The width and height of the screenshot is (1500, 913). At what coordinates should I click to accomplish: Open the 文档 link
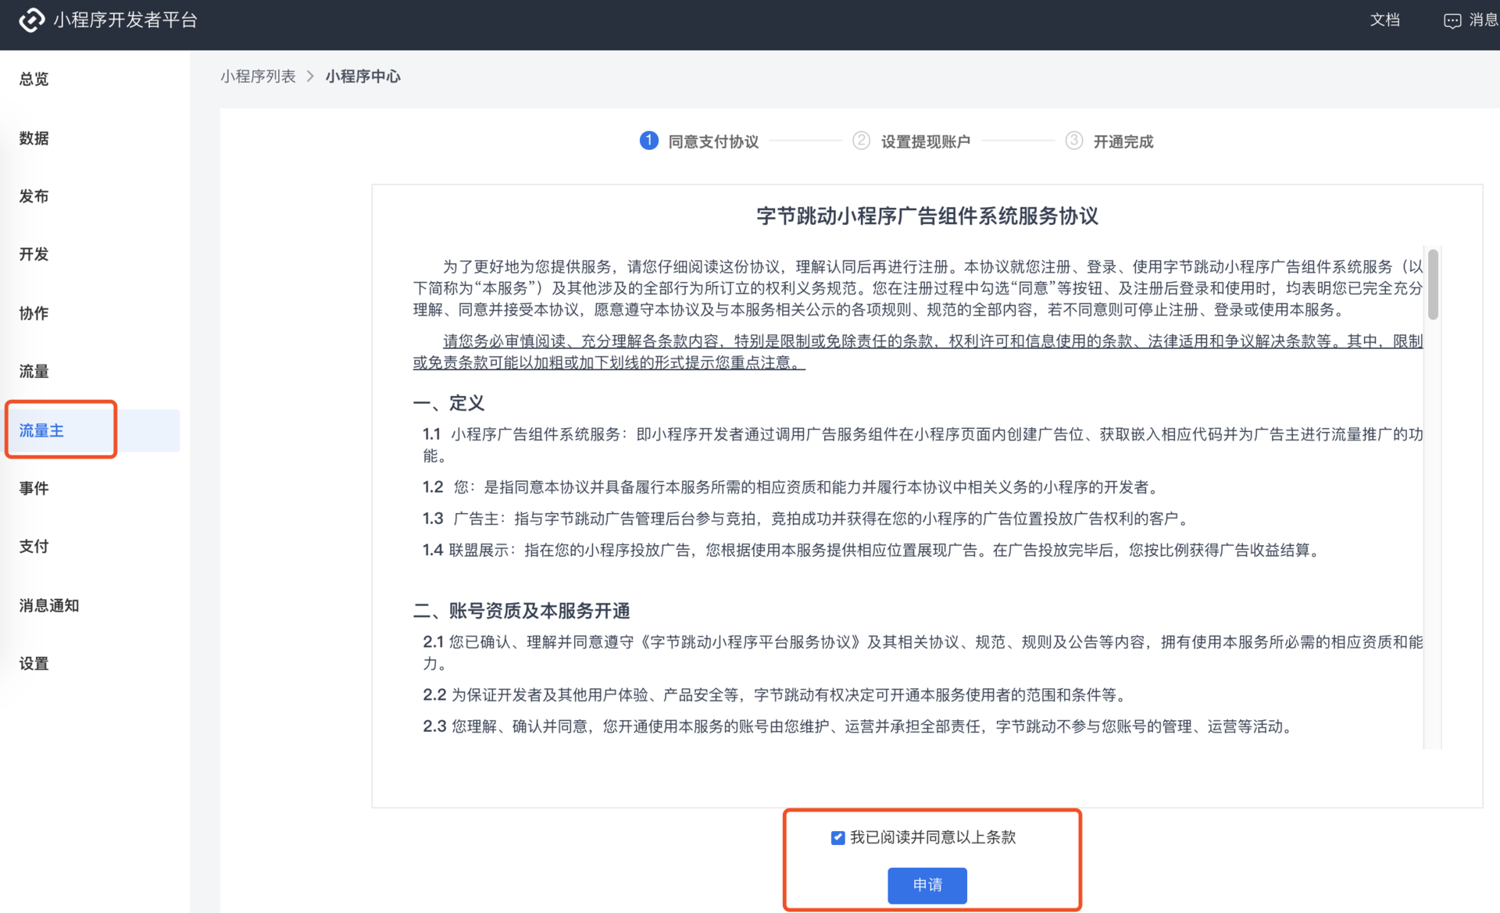tap(1385, 20)
